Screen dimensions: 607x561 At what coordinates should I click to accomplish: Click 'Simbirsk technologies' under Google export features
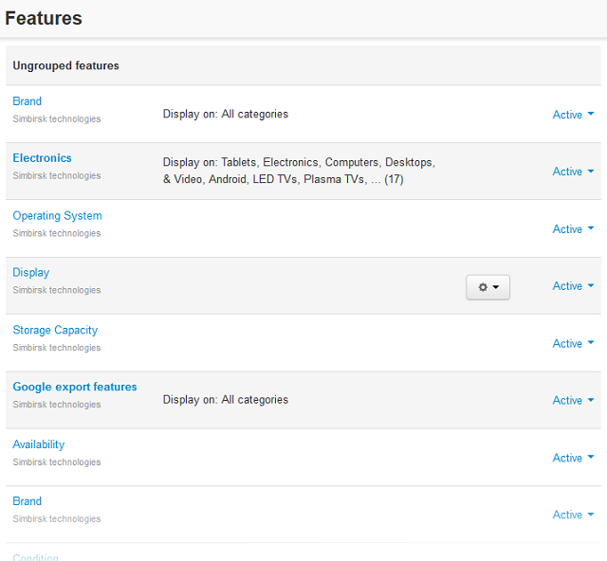point(57,405)
